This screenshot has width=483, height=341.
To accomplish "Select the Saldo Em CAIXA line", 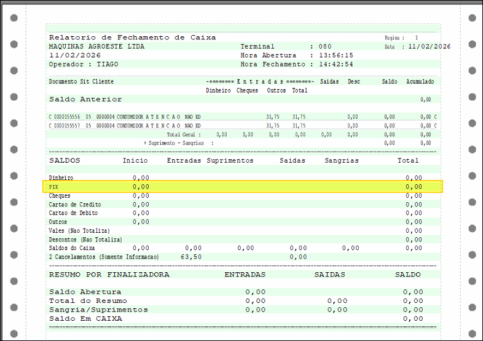I will pyautogui.click(x=85, y=318).
